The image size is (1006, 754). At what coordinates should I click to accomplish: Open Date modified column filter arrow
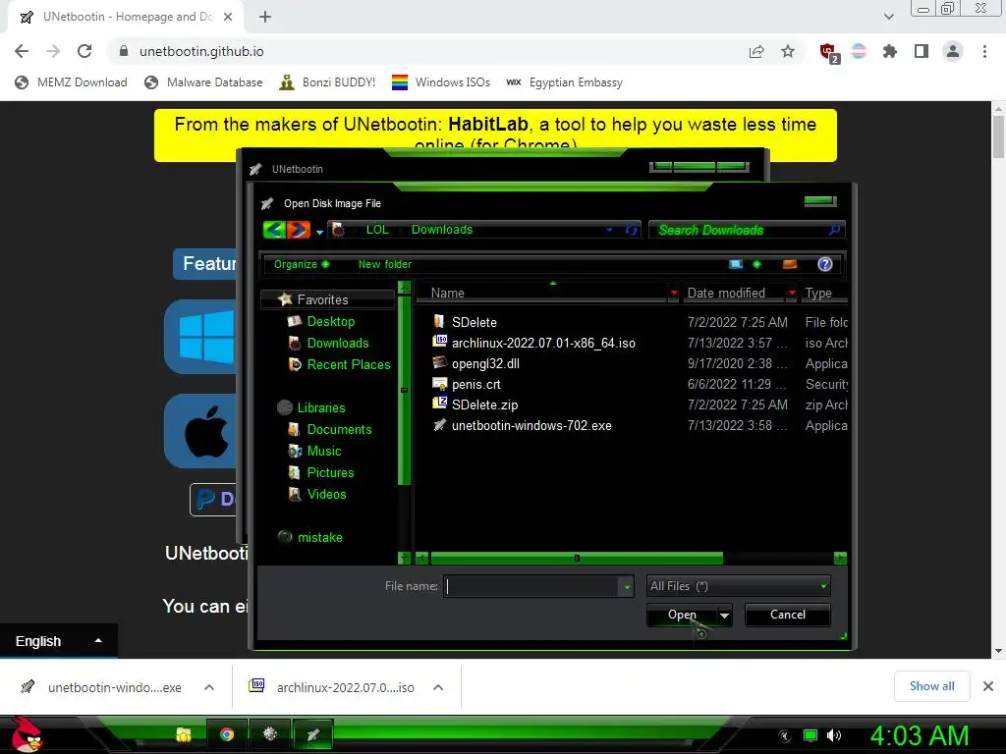[x=791, y=293]
